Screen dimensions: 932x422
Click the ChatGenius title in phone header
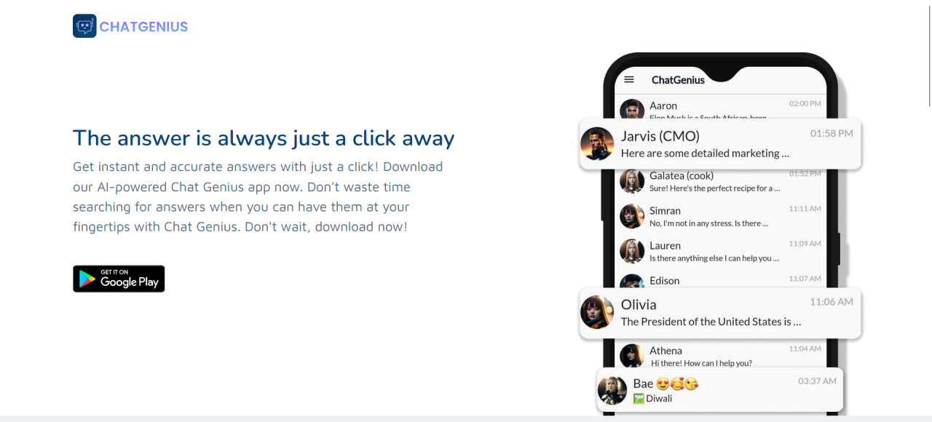pos(678,80)
